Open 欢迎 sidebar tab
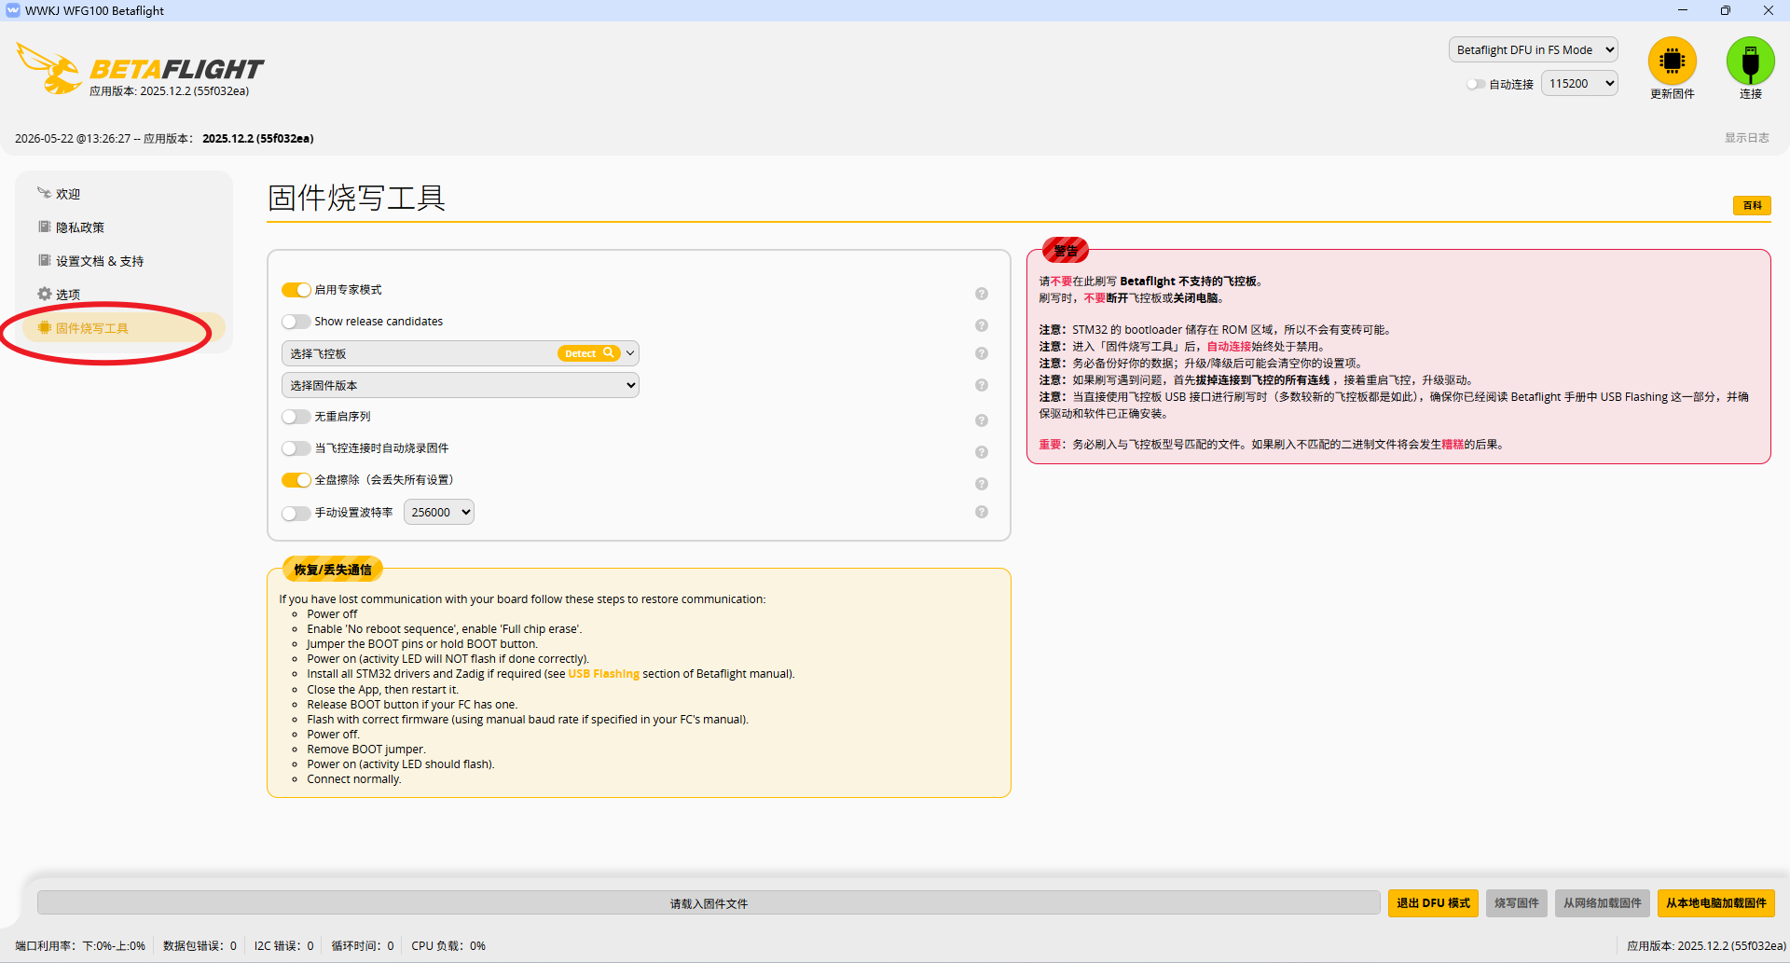The image size is (1790, 963). (124, 193)
